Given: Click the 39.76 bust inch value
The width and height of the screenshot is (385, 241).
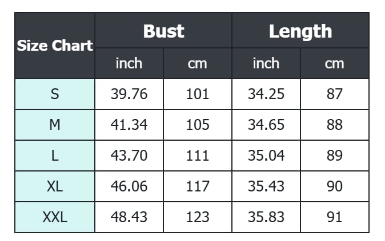Looking at the screenshot, I should [129, 94].
